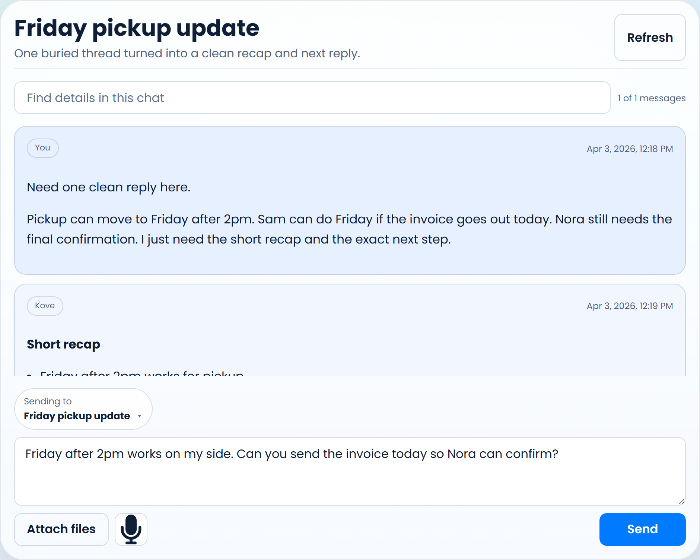This screenshot has height=560, width=700.
Task: Click the 12:18 PM message timestamp
Action: point(630,149)
